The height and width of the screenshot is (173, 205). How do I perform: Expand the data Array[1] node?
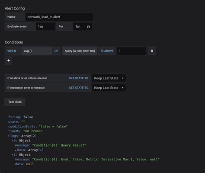16,150
